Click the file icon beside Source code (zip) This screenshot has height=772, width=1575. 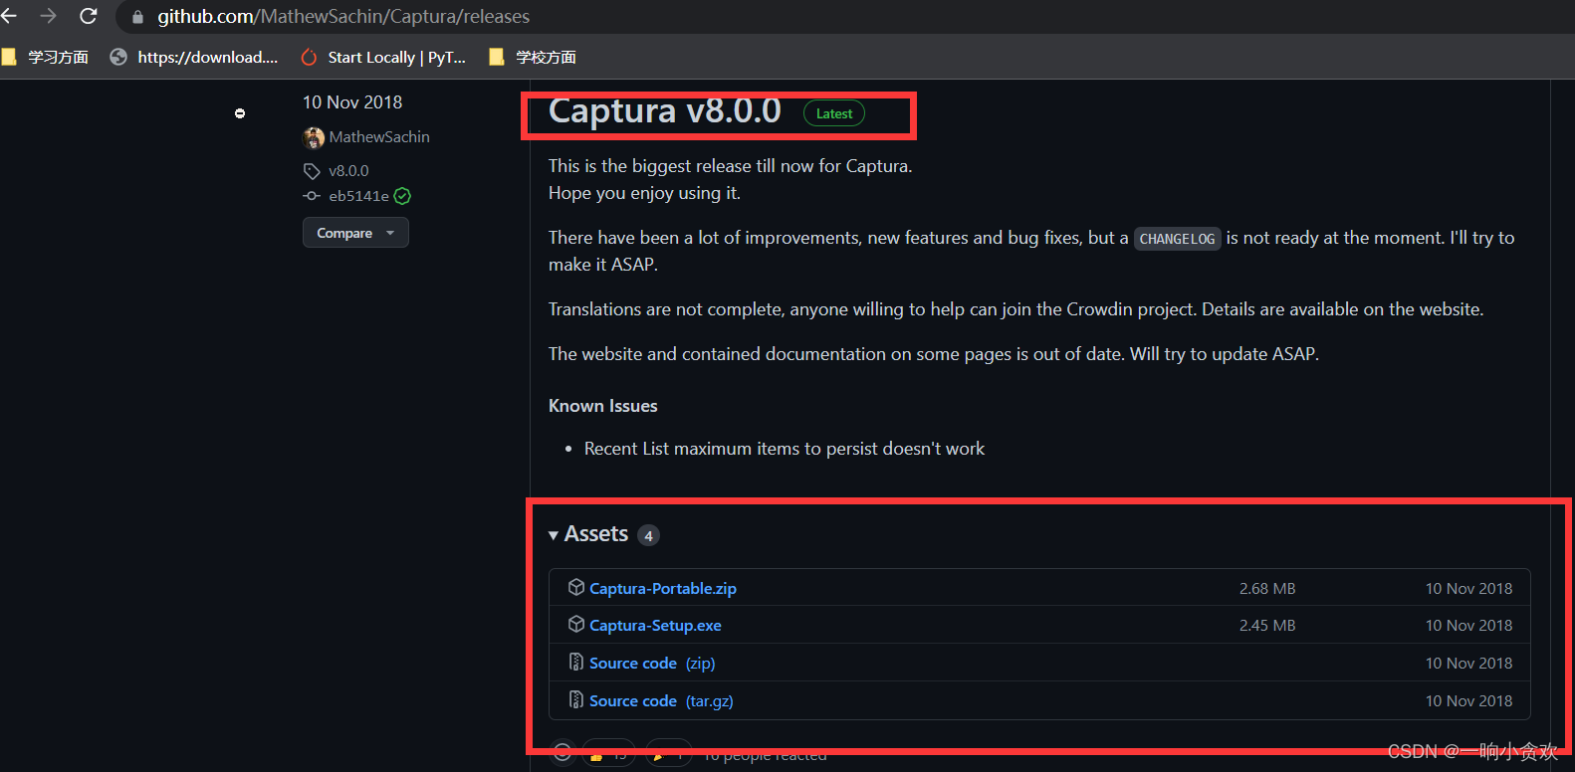click(576, 662)
